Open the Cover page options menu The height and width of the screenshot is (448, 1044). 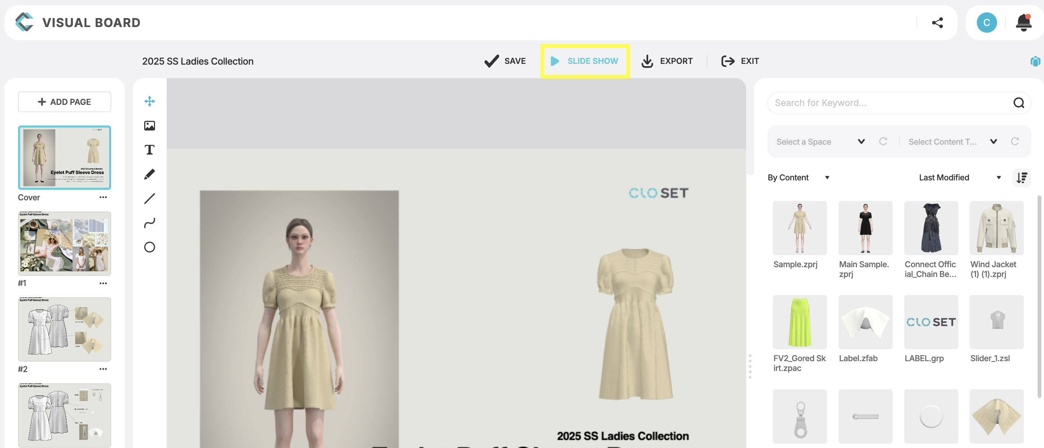click(x=103, y=197)
